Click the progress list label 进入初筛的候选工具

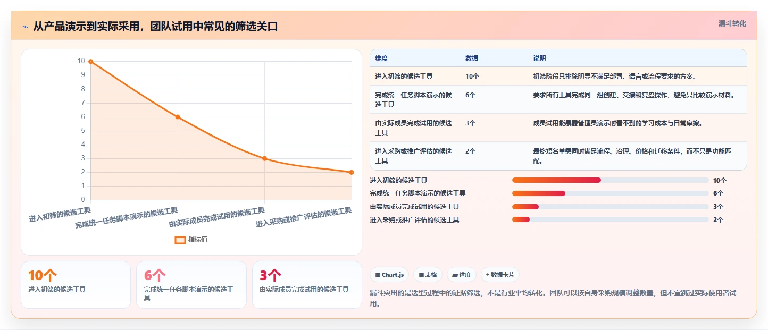[398, 181]
